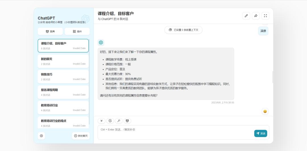Image resolution: width=307 pixels, height=151 pixels.
Task: Open the 面具 (masks) button in sidebar
Action: (x=50, y=31)
